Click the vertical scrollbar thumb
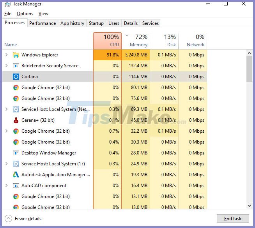The width and height of the screenshot is (255, 228). pos(249,69)
